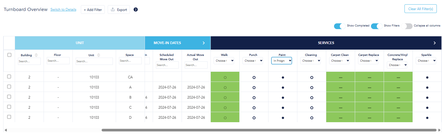Click Carpet Clean dash for space CA
This screenshot has height=134, width=442.
click(x=341, y=78)
